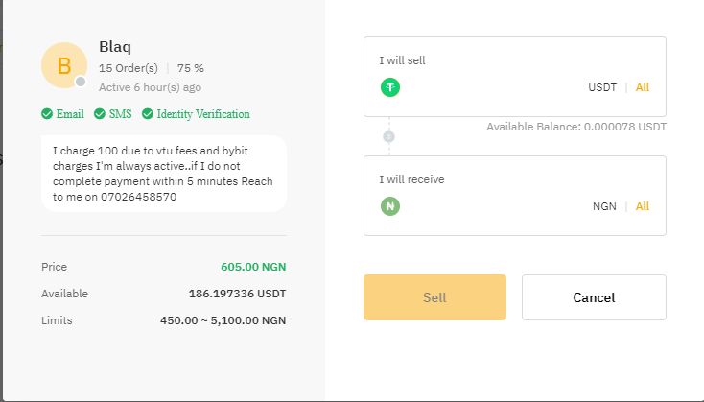Focus the "I will sell" amount field
This screenshot has width=704, height=402.
click(489, 87)
